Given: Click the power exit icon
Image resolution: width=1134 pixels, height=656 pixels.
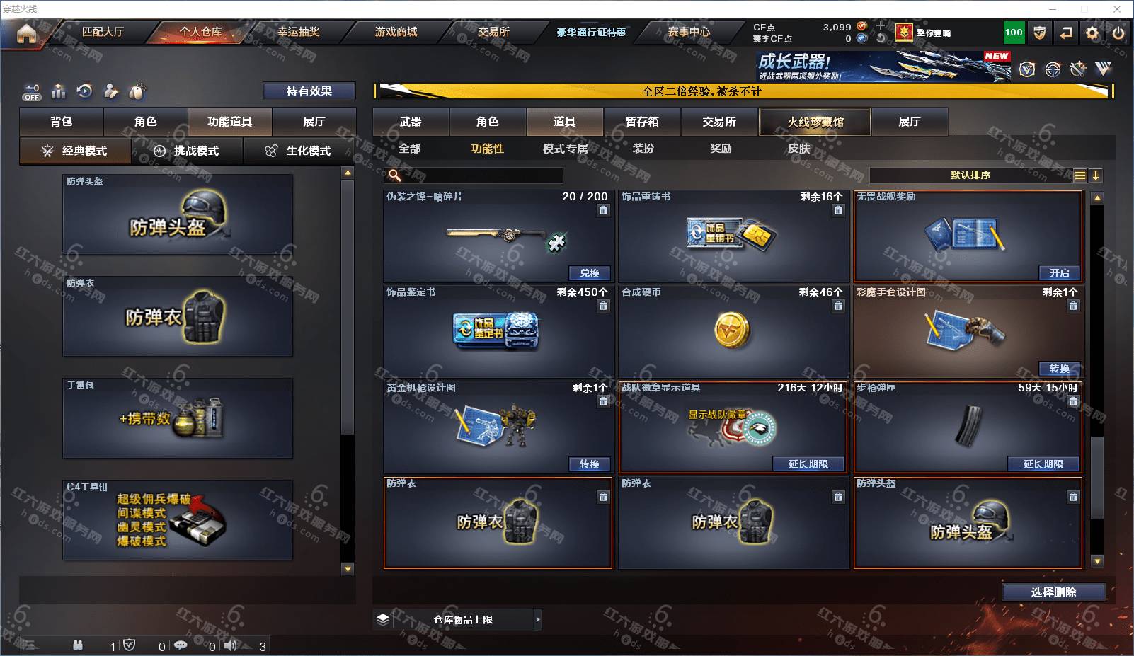Looking at the screenshot, I should click(1118, 33).
